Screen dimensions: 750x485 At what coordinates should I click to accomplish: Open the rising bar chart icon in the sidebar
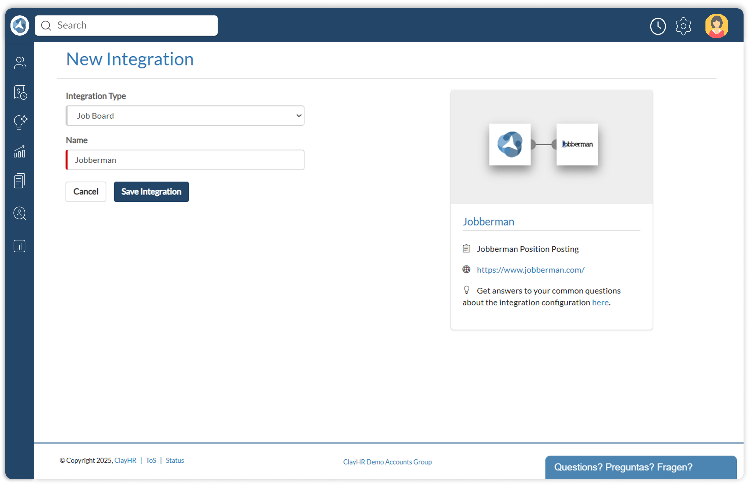pos(20,151)
